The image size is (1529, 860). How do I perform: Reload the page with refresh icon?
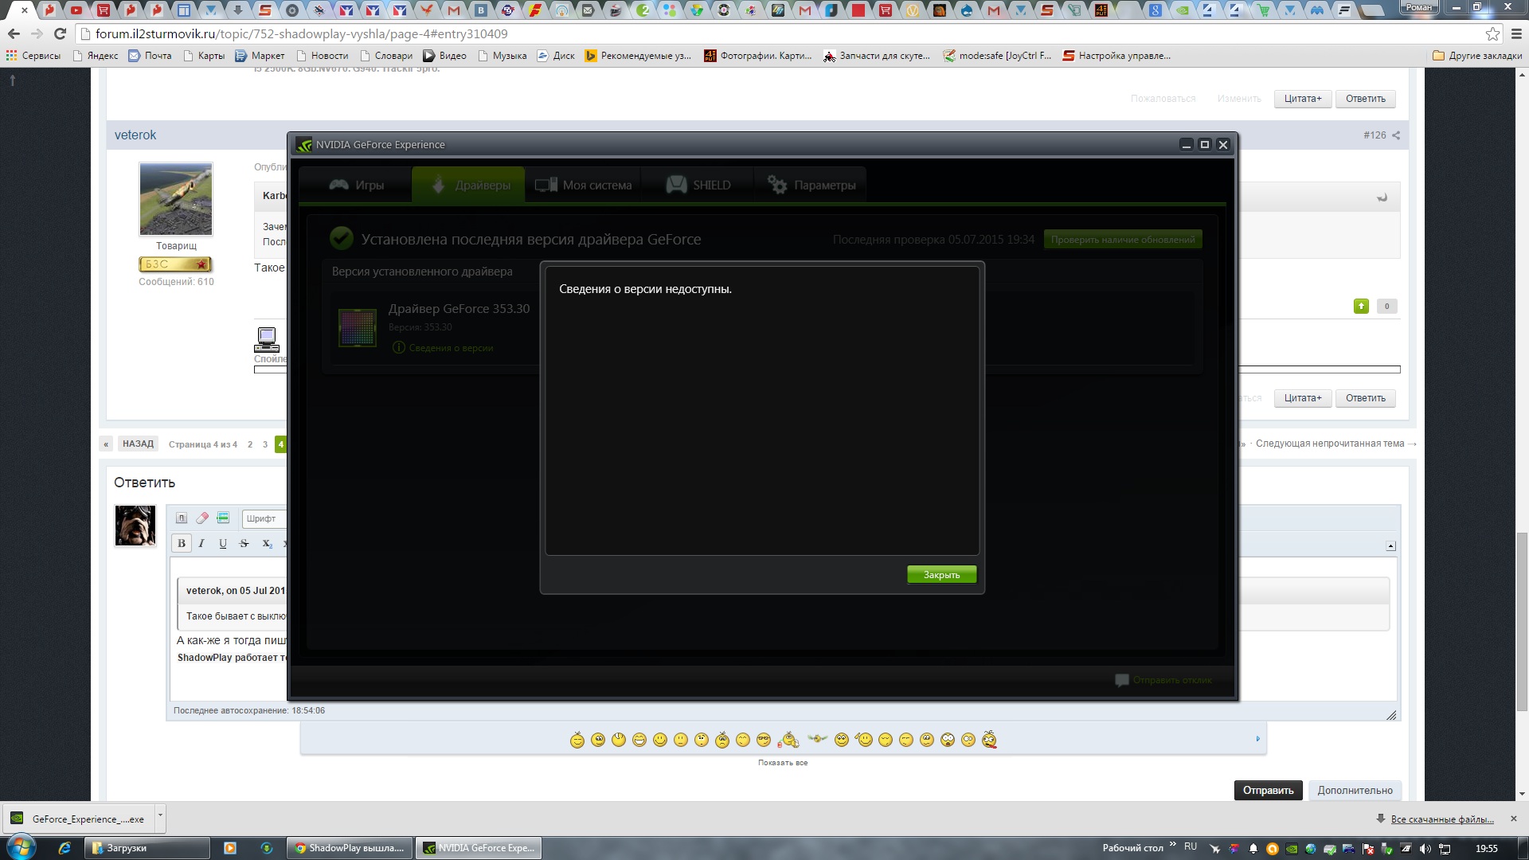60,34
